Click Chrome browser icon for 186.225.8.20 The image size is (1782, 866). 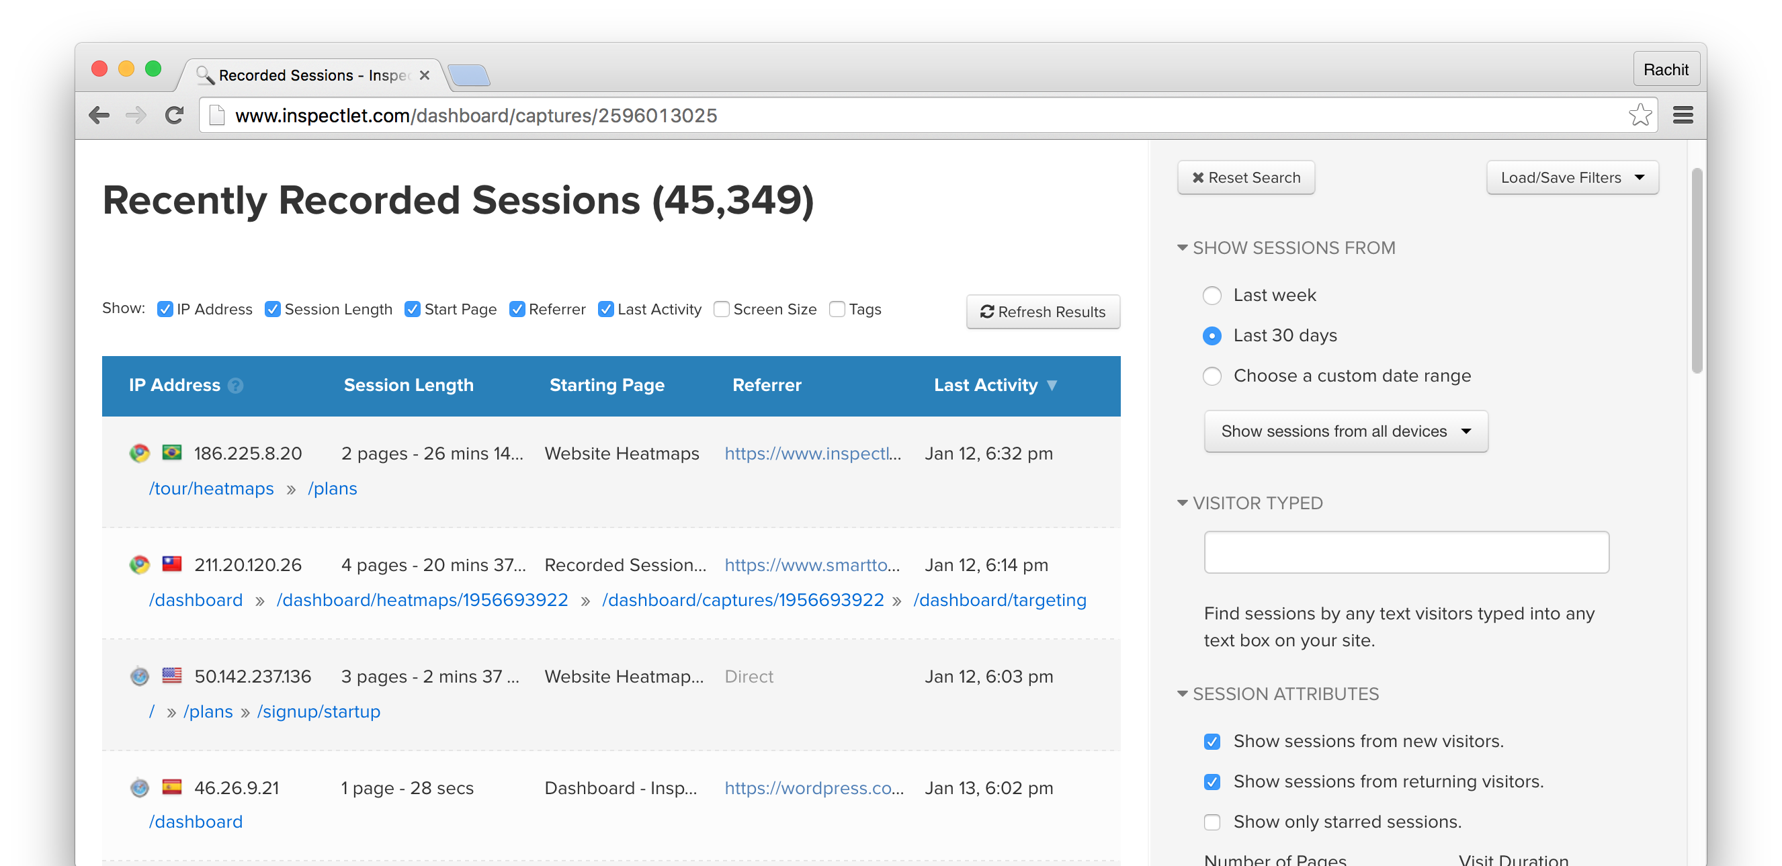click(x=140, y=453)
